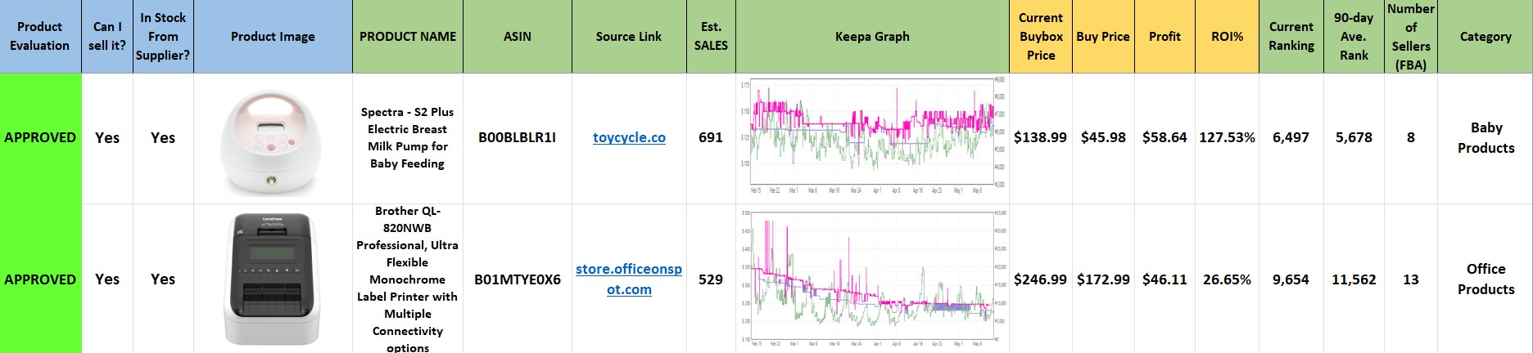Select the Product Image column header
The image size is (1533, 353).
pyautogui.click(x=273, y=37)
